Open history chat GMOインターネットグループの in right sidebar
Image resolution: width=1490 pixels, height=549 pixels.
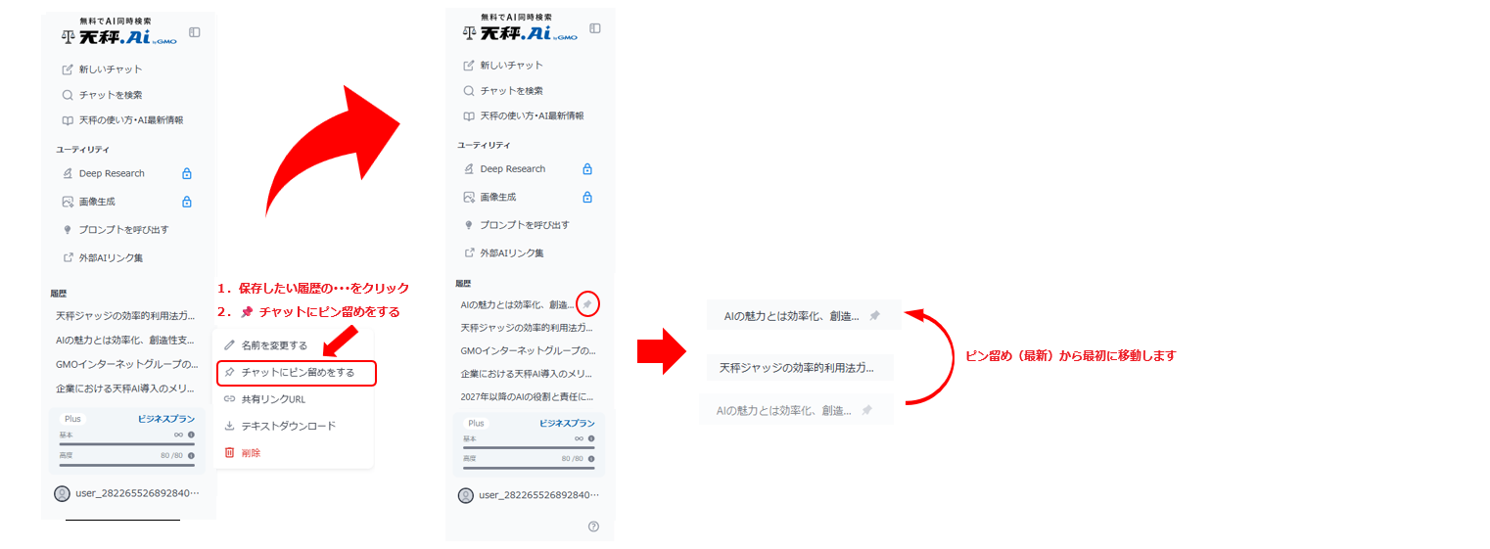coord(529,350)
